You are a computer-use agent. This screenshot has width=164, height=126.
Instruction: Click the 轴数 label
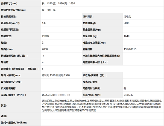click(x=4, y=43)
